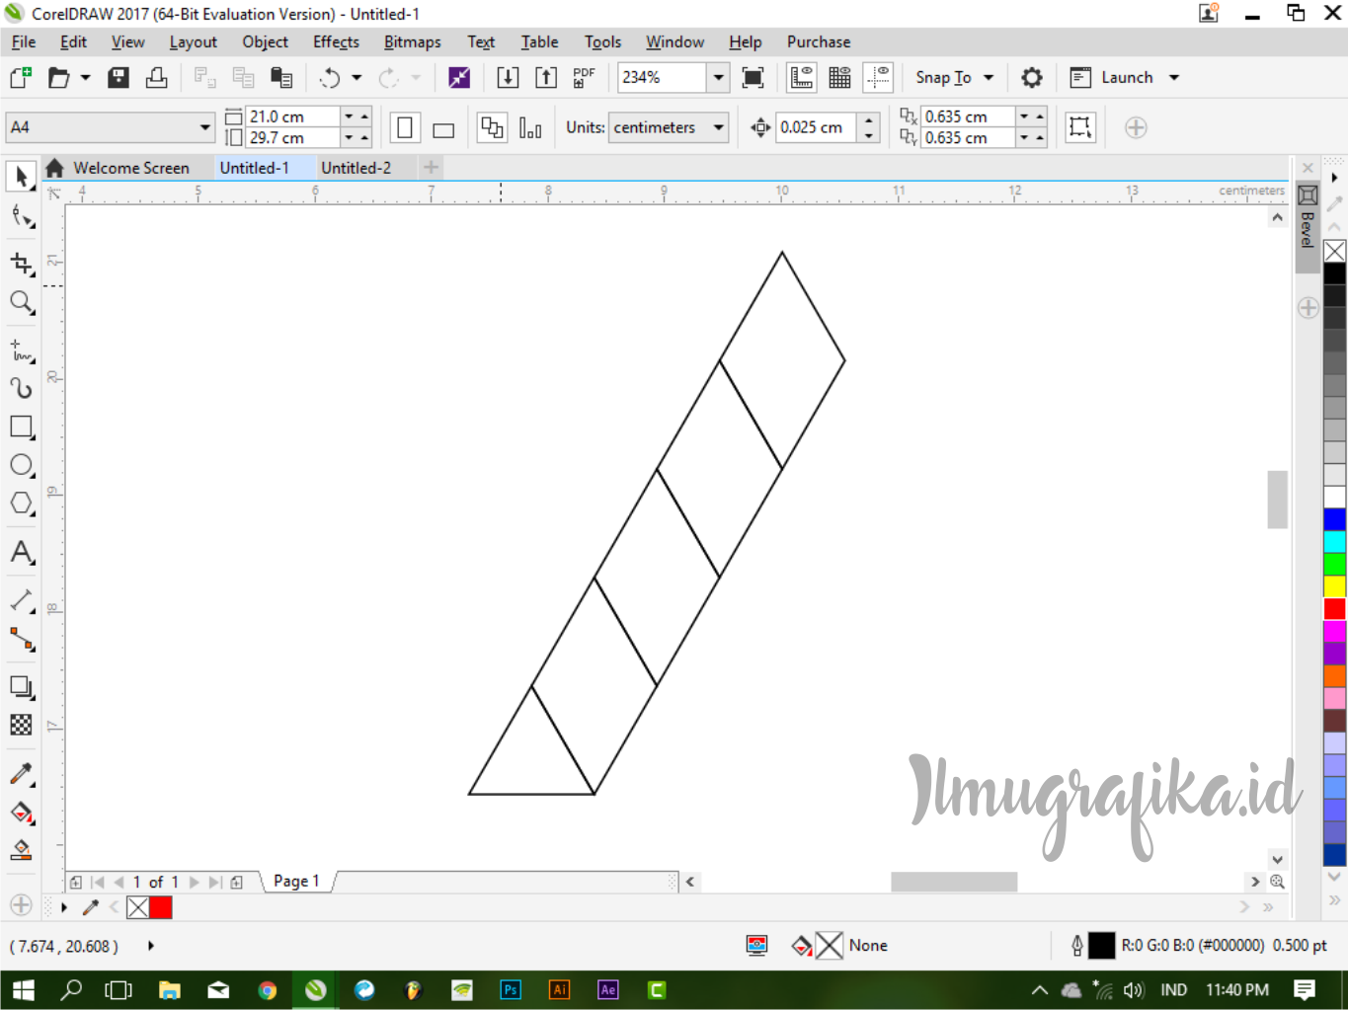Select the Color Eyedropper tool

pos(21,773)
